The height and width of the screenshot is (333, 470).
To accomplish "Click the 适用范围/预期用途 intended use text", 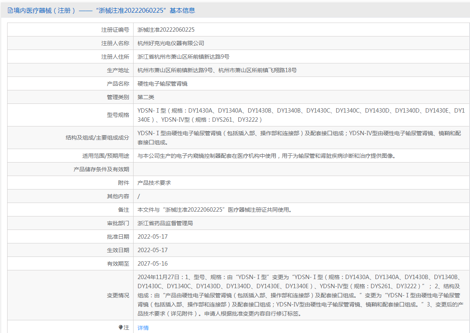I will (x=266, y=156).
